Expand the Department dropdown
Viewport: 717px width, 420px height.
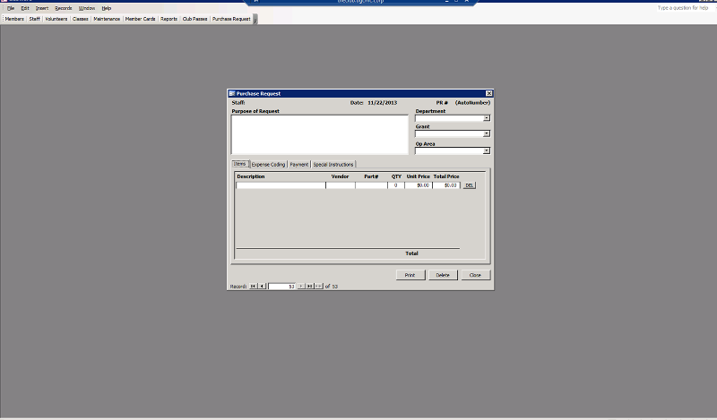tap(487, 118)
